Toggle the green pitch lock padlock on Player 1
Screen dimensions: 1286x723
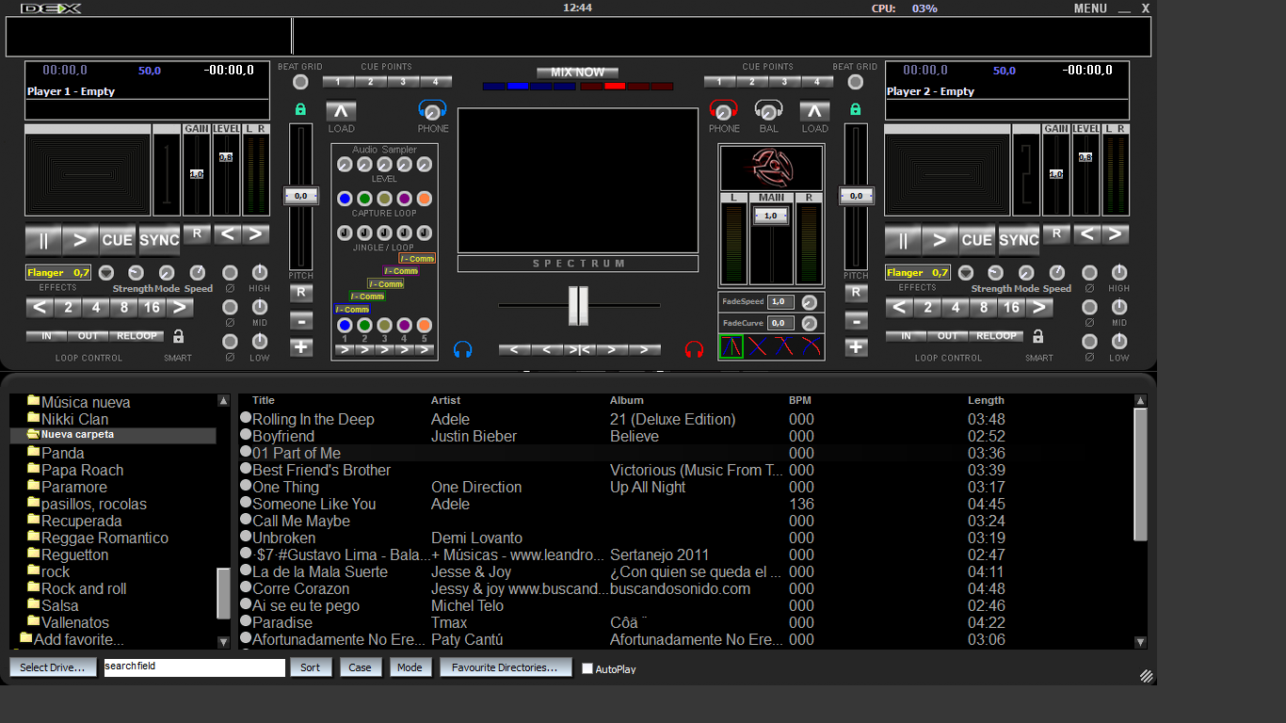pos(300,108)
